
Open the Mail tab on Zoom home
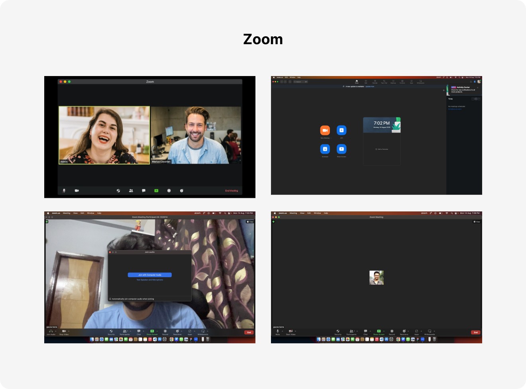point(366,82)
